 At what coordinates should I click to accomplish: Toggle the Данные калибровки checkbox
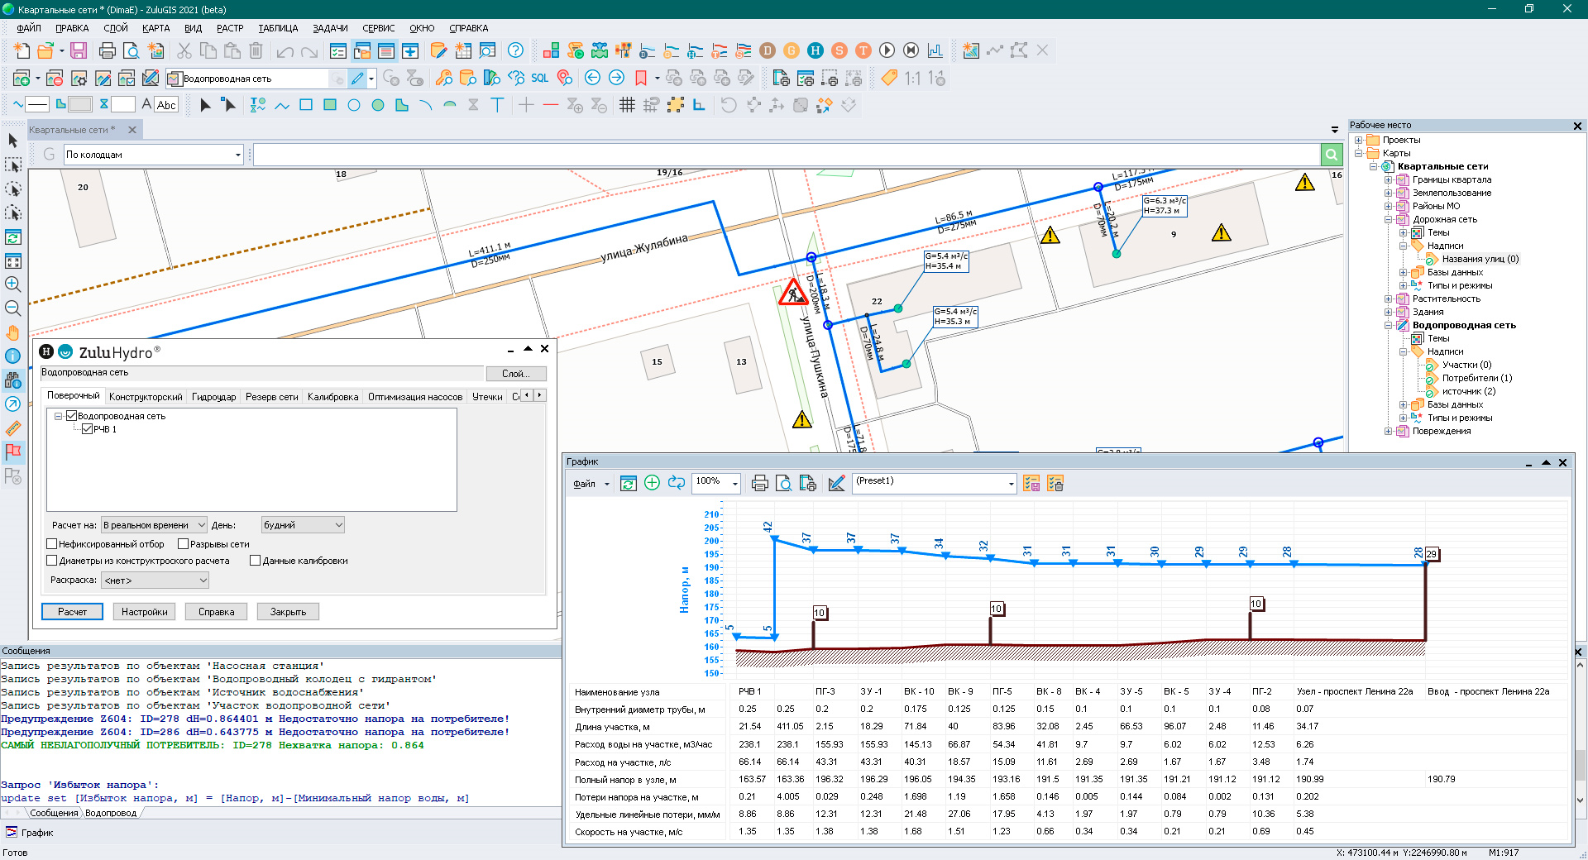[256, 561]
